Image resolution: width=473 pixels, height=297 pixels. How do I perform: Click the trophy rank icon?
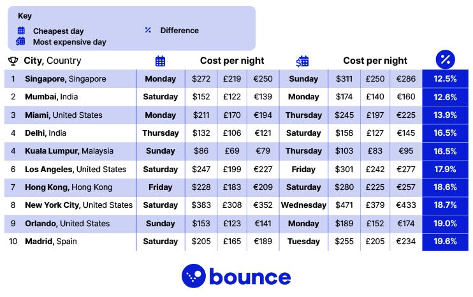coord(13,61)
